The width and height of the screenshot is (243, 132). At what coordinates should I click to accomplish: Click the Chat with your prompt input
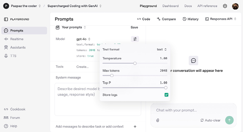pos(189,110)
